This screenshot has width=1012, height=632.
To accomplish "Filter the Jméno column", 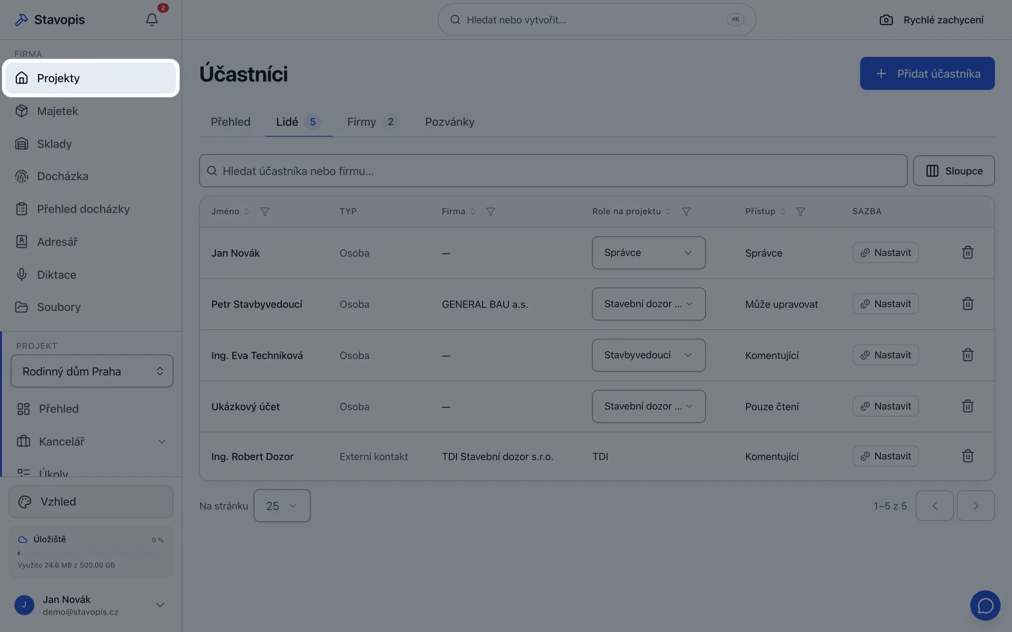I will point(265,211).
